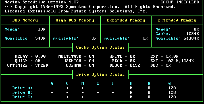Screen dimensions: 204x104
Task: Click the 'WRITE = 8K' option
Action: pyautogui.click(x=122, y=57)
